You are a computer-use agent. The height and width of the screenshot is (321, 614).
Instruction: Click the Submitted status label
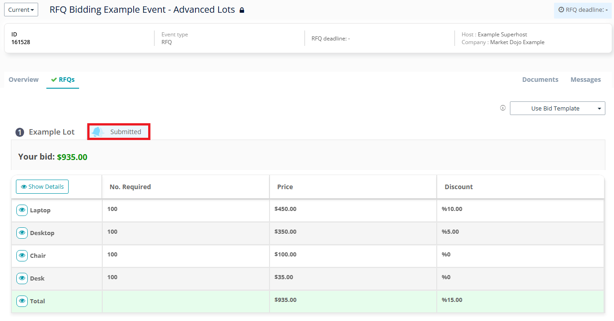pyautogui.click(x=125, y=132)
